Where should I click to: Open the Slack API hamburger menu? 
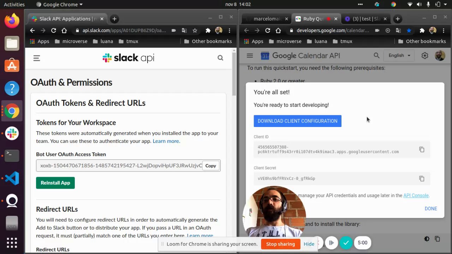[37, 58]
